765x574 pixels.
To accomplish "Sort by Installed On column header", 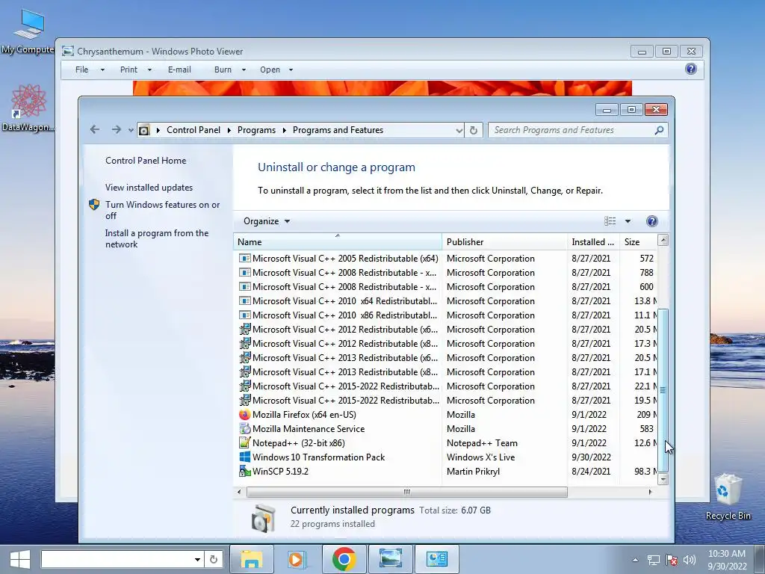I will (593, 242).
